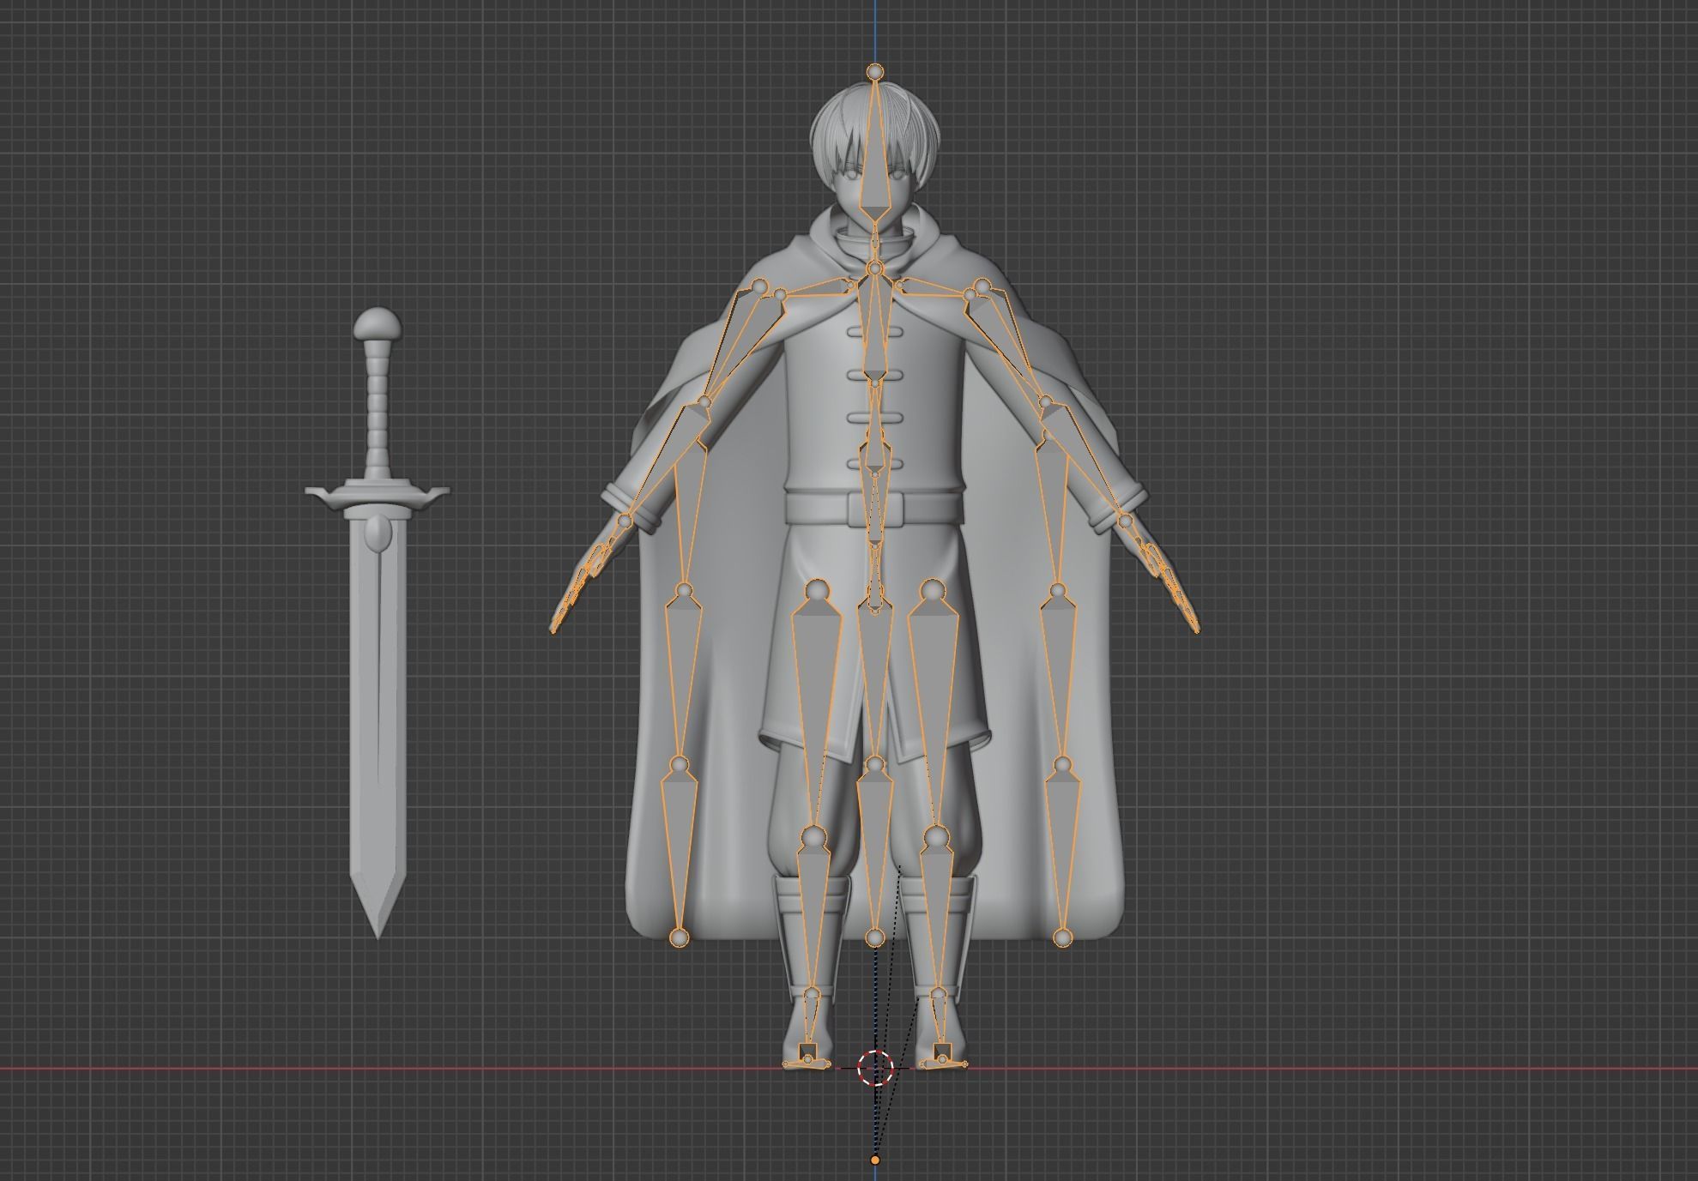This screenshot has height=1181, width=1698.
Task: Select the orange root bone point below the ground line
Action: pyautogui.click(x=875, y=1160)
